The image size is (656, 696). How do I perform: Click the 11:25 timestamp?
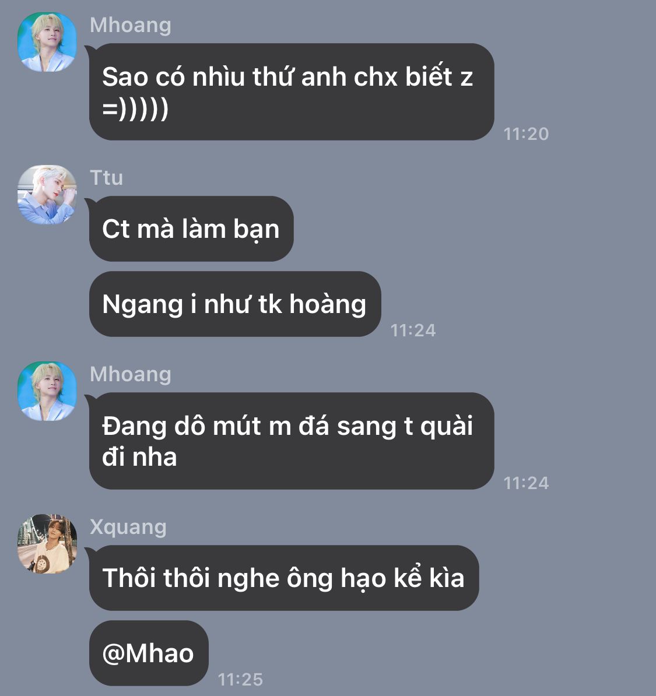240,680
